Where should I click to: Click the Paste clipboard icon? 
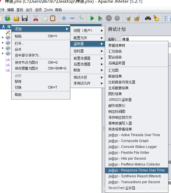pos(53,18)
